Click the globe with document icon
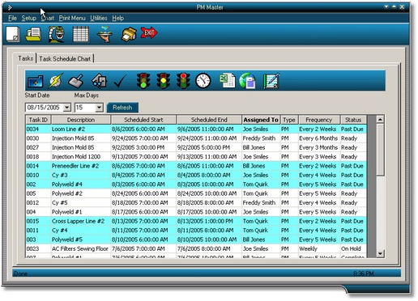The image size is (418, 301). (247, 81)
